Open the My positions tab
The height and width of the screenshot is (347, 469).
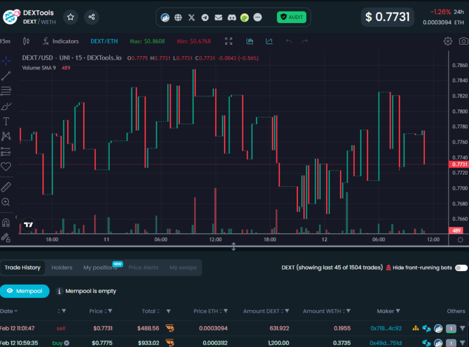(100, 268)
